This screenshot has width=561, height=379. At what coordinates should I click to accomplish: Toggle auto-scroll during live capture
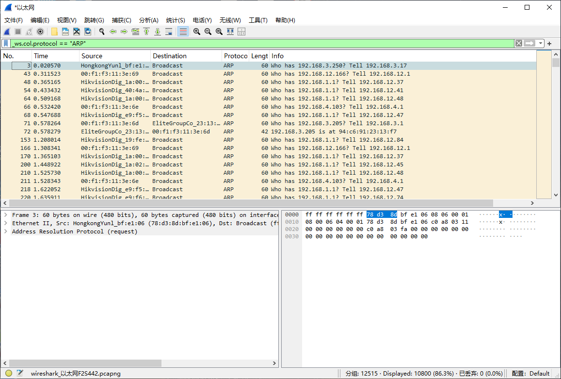click(169, 32)
